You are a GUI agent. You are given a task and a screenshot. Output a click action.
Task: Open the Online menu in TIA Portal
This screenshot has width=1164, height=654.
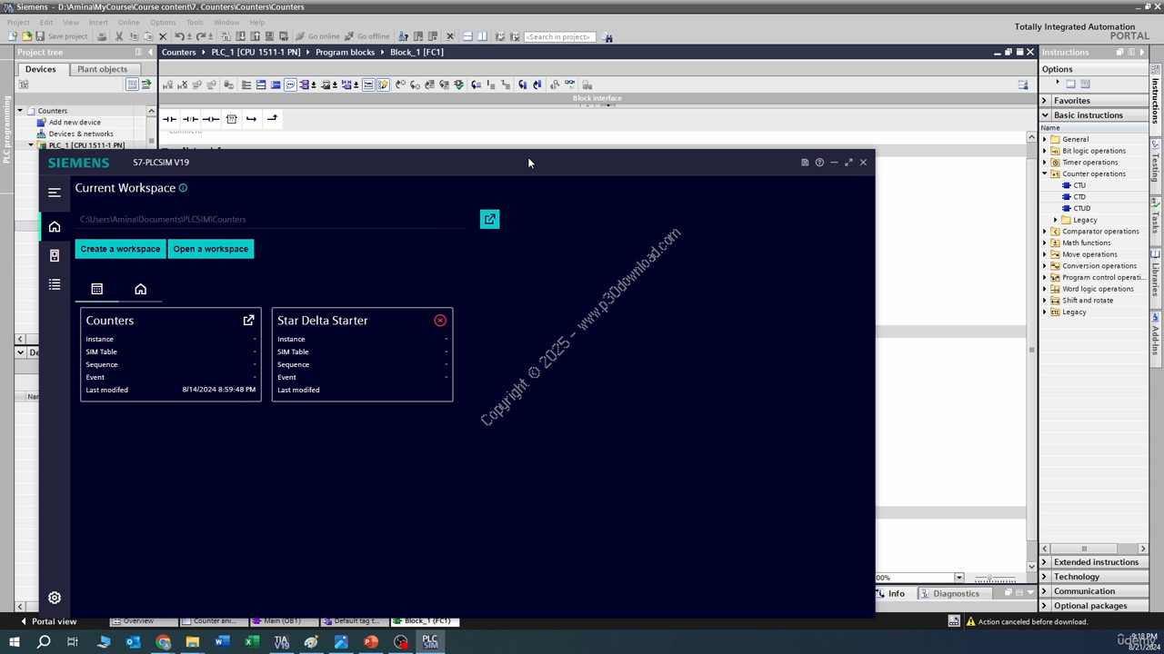[128, 22]
